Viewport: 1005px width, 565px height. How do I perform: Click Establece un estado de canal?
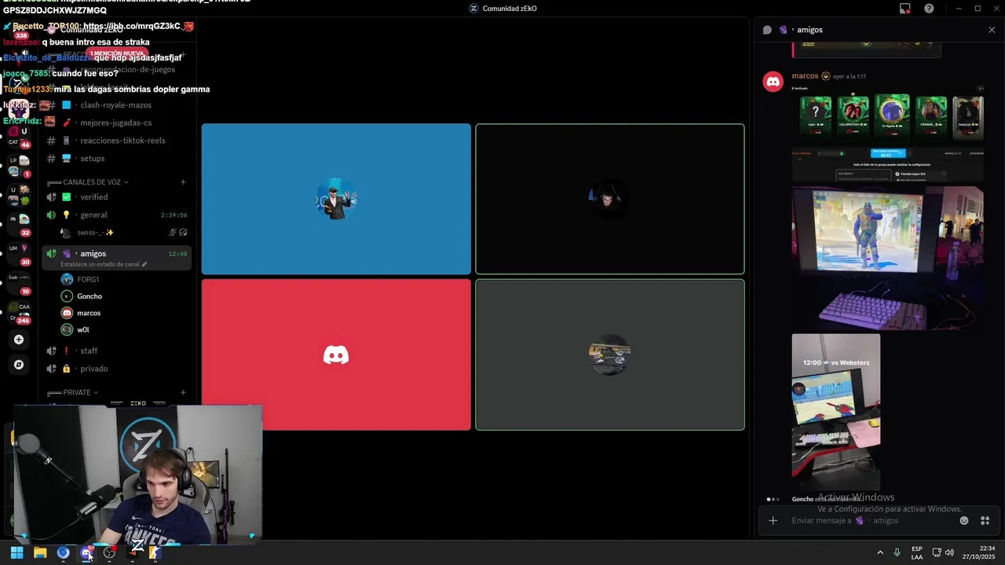pos(104,264)
